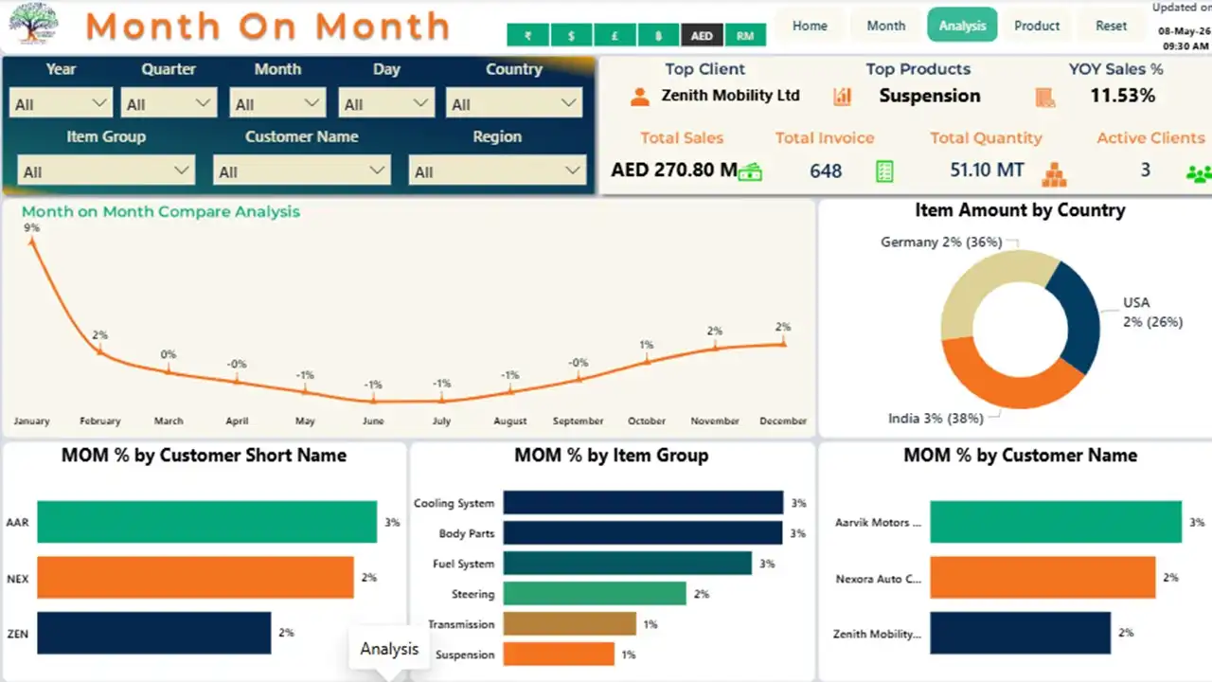The height and width of the screenshot is (682, 1212).
Task: Expand the Region filter dropdown
Action: pos(497,170)
